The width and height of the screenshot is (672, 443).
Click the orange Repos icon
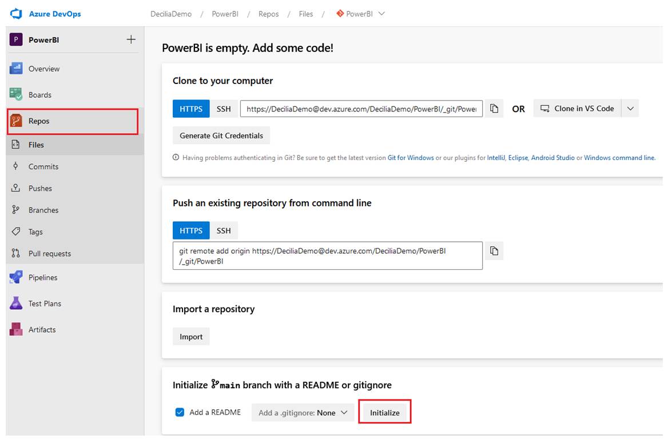click(16, 121)
